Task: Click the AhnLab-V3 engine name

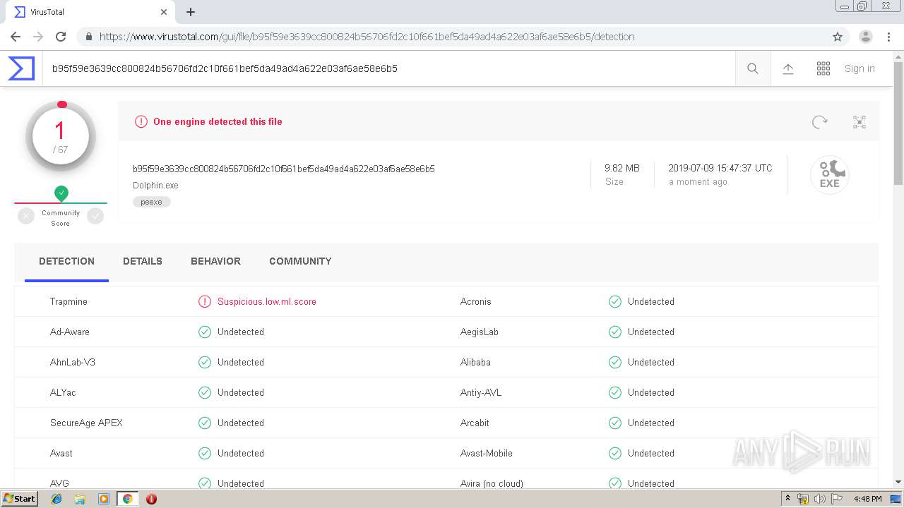Action: 73,362
